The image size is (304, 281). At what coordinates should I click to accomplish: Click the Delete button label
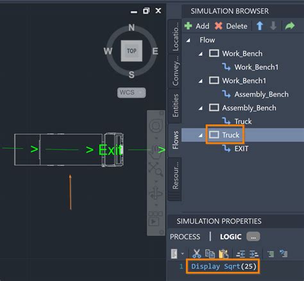237,26
